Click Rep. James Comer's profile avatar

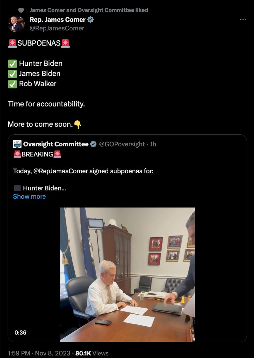coord(16,24)
